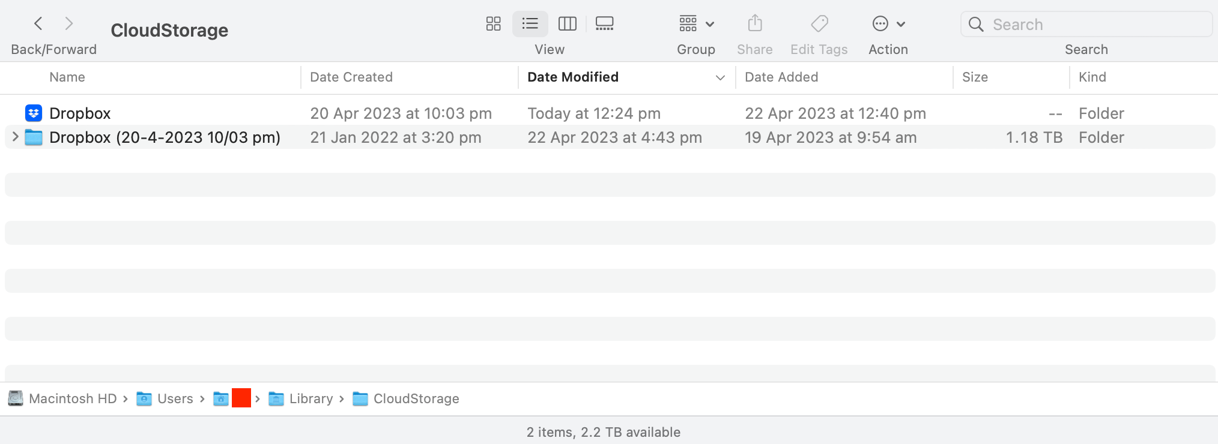Open the Share toolbar icon

[x=755, y=23]
